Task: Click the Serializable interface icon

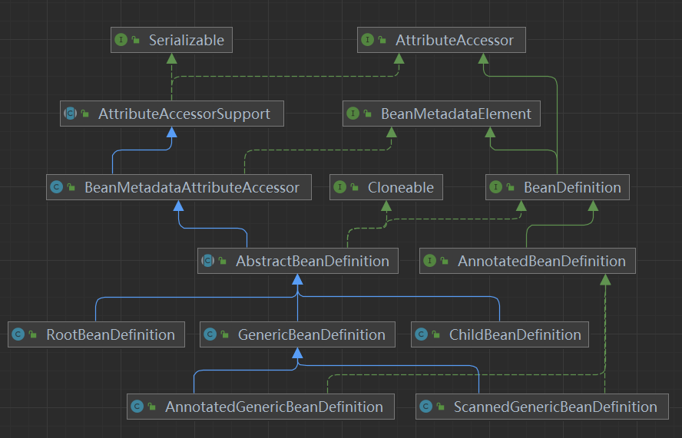Action: tap(121, 40)
